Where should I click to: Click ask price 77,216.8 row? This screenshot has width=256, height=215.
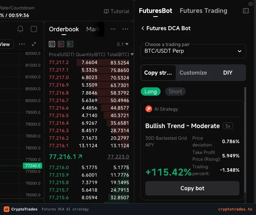coord(89,93)
